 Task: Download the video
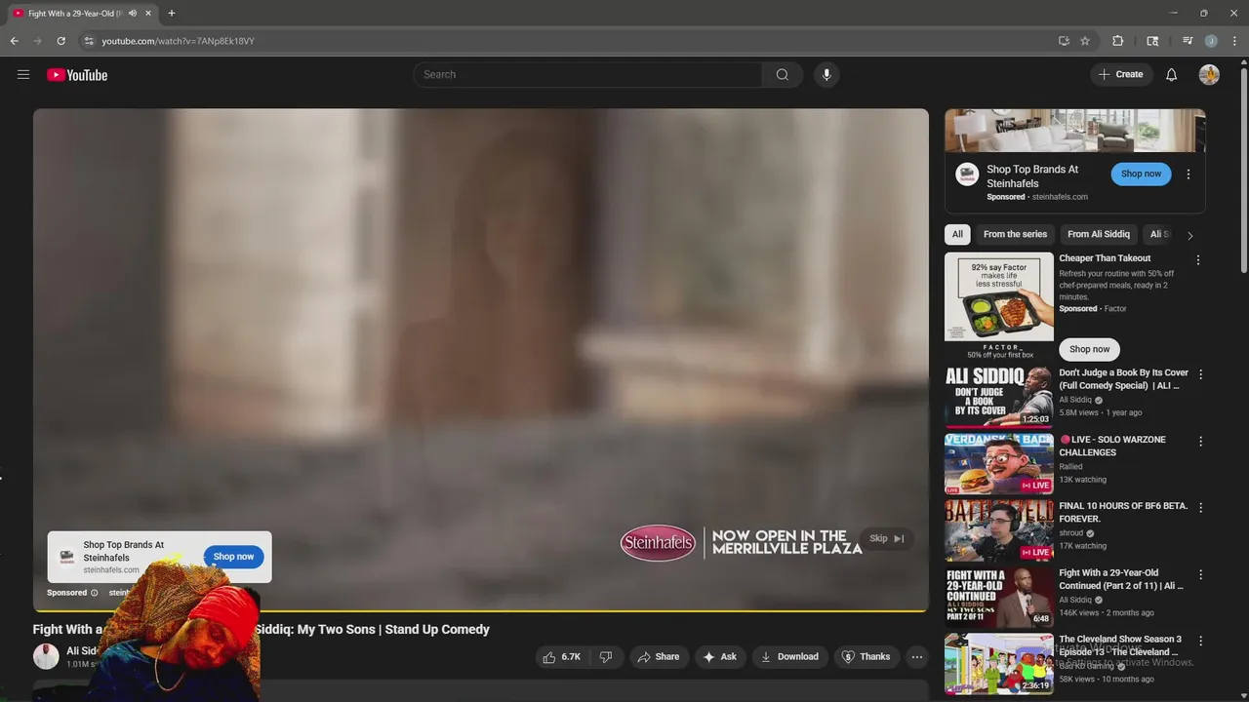point(789,657)
